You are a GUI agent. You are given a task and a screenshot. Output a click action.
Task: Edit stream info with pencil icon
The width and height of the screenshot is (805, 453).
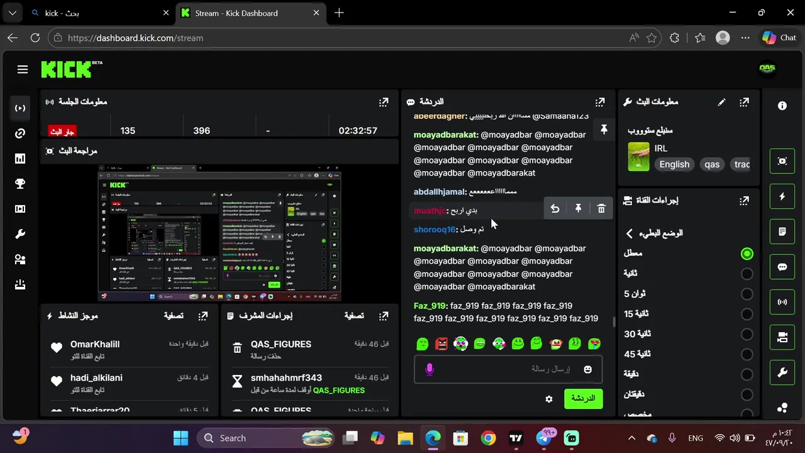click(x=721, y=102)
